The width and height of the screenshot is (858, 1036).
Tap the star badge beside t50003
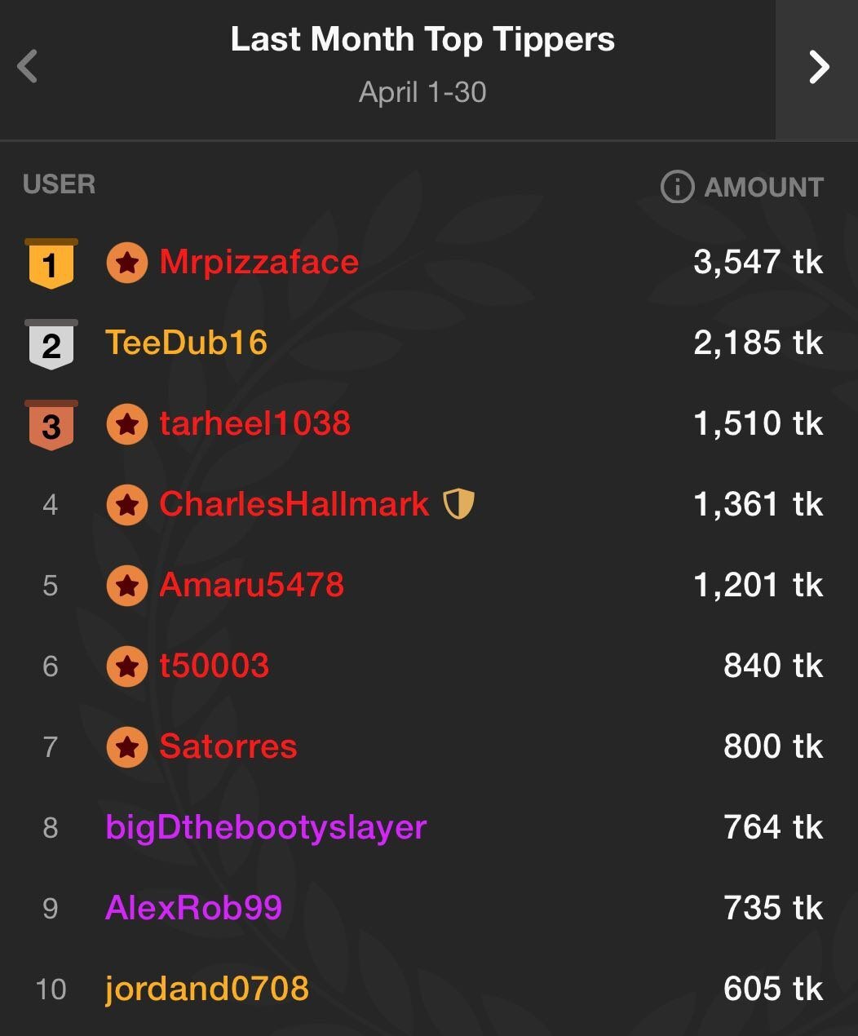pyautogui.click(x=127, y=666)
